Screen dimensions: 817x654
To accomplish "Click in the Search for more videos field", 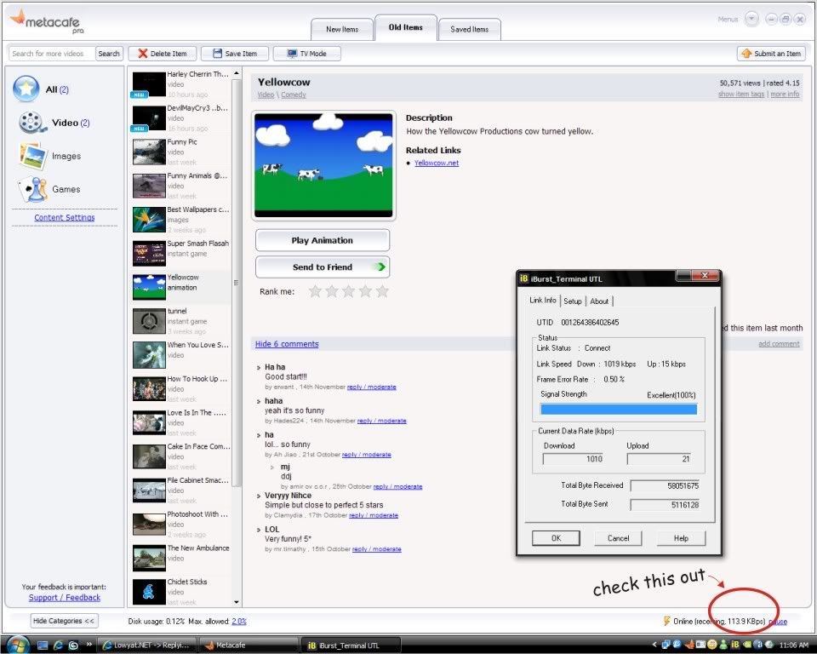I will coord(52,53).
